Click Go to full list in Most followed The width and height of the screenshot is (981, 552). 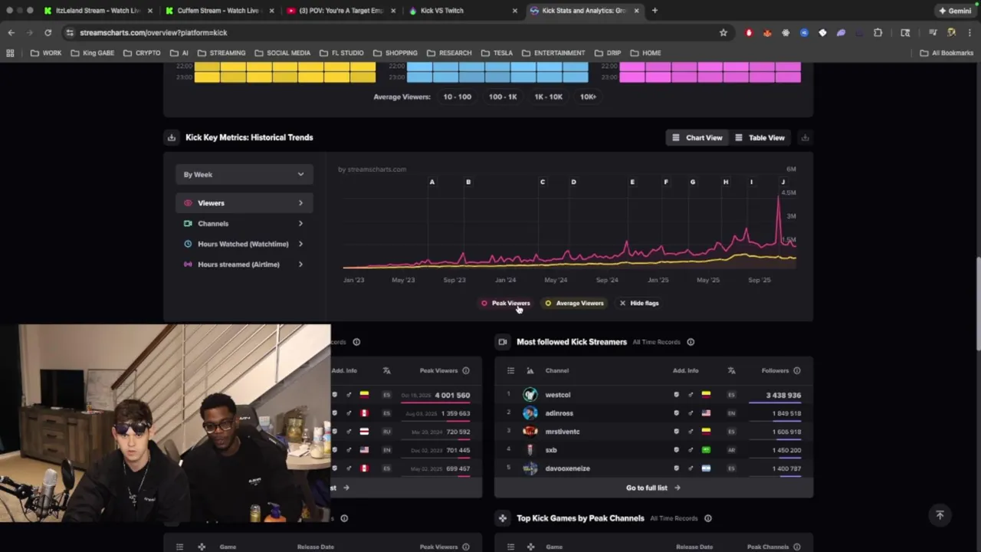pyautogui.click(x=653, y=488)
